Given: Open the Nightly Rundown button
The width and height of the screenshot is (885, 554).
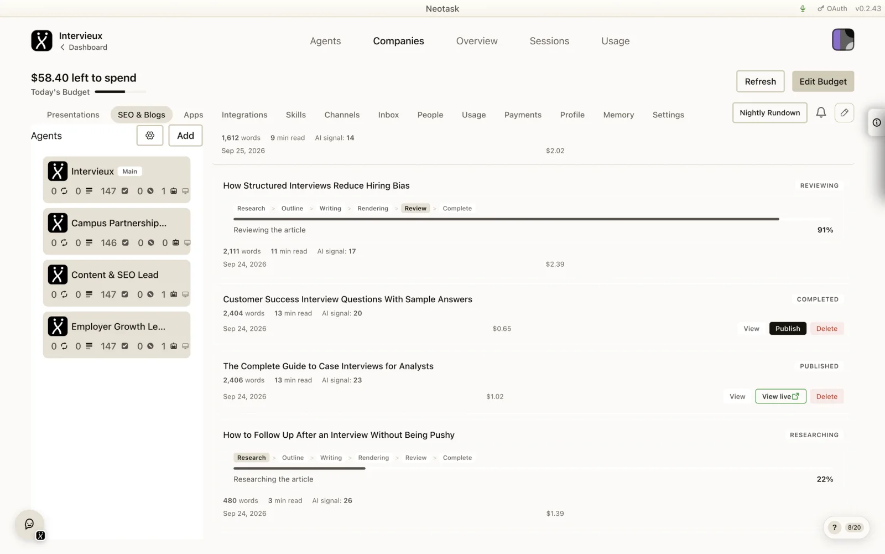Looking at the screenshot, I should 769,113.
